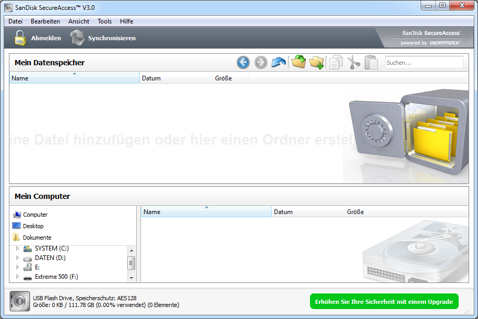Click the SecureAccess title bar app icon

point(8,8)
